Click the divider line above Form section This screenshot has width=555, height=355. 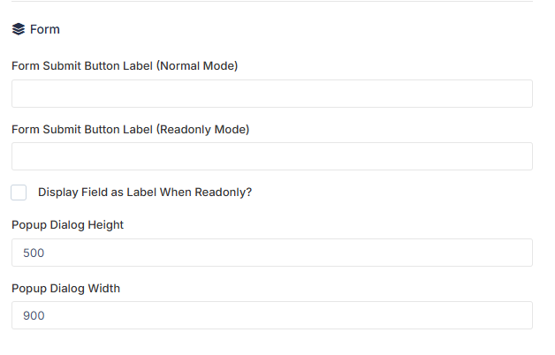(272, 1)
